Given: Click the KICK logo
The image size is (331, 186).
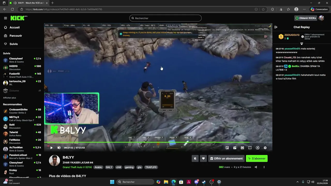Looking at the screenshot, I should pyautogui.click(x=19, y=18).
